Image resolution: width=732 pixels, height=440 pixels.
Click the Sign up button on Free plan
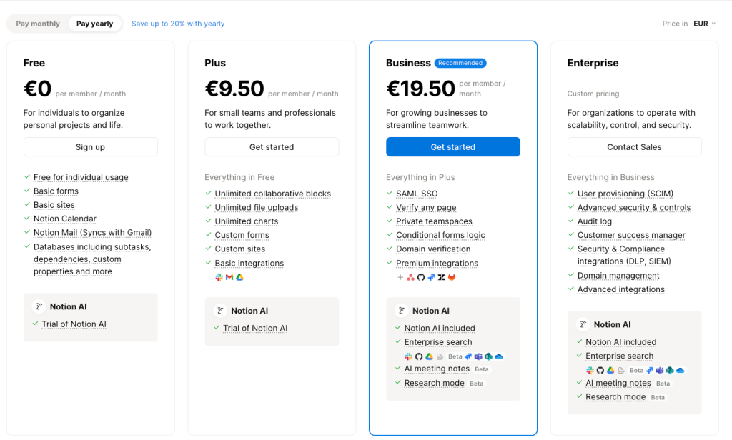[91, 147]
